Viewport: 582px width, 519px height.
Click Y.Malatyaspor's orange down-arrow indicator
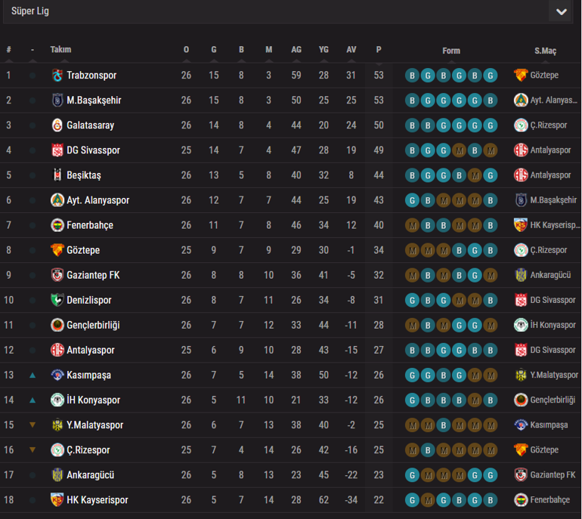pyautogui.click(x=33, y=425)
